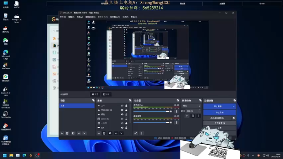Undock the Scenes panel float icon
283x159 pixels.
tap(93, 100)
